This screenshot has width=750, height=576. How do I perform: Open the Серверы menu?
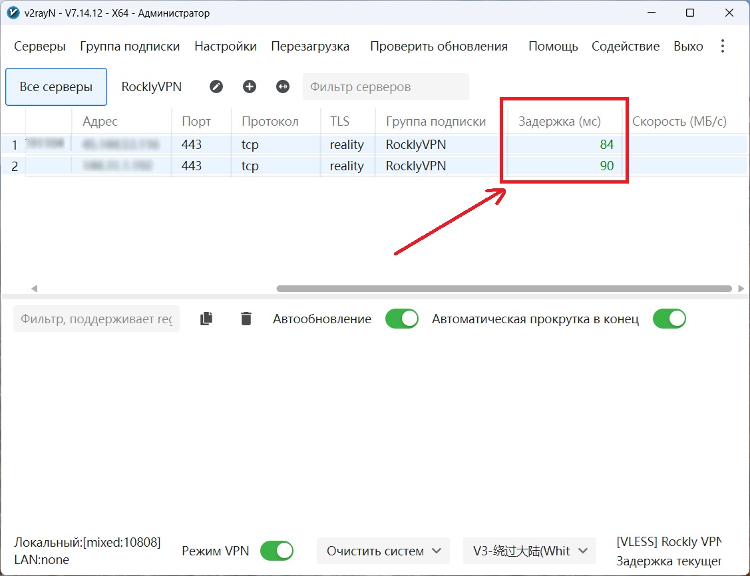[x=40, y=47]
